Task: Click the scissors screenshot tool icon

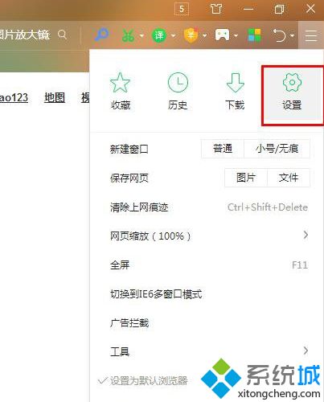Action: tap(128, 35)
